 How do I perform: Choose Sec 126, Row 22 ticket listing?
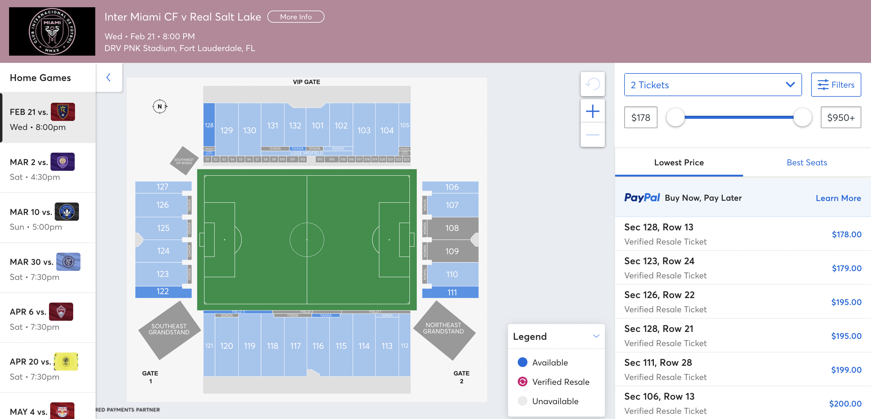[743, 301]
